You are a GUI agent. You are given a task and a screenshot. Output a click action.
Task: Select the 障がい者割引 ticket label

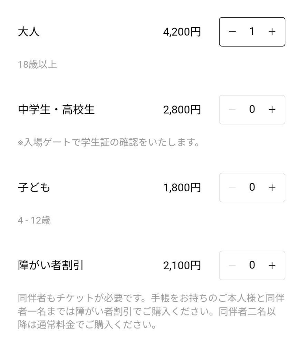51,266
